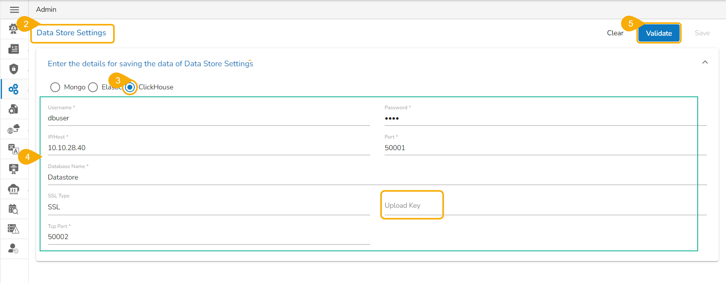726x283 pixels.
Task: Collapse the Data Store Settings panel chevron
Action: tap(705, 62)
